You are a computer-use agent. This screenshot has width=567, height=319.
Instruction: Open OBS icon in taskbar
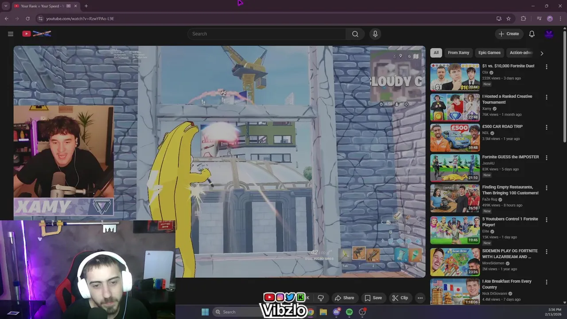click(x=362, y=312)
